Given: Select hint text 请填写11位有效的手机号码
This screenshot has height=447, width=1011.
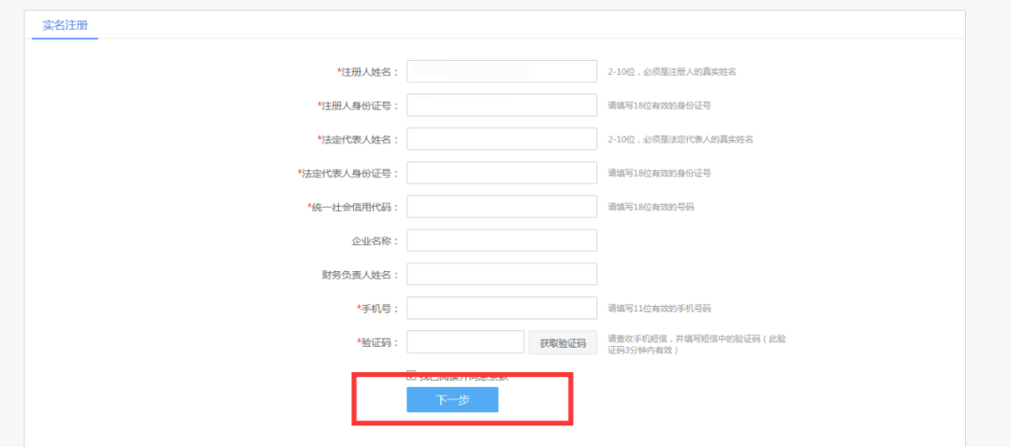Looking at the screenshot, I should point(659,309).
